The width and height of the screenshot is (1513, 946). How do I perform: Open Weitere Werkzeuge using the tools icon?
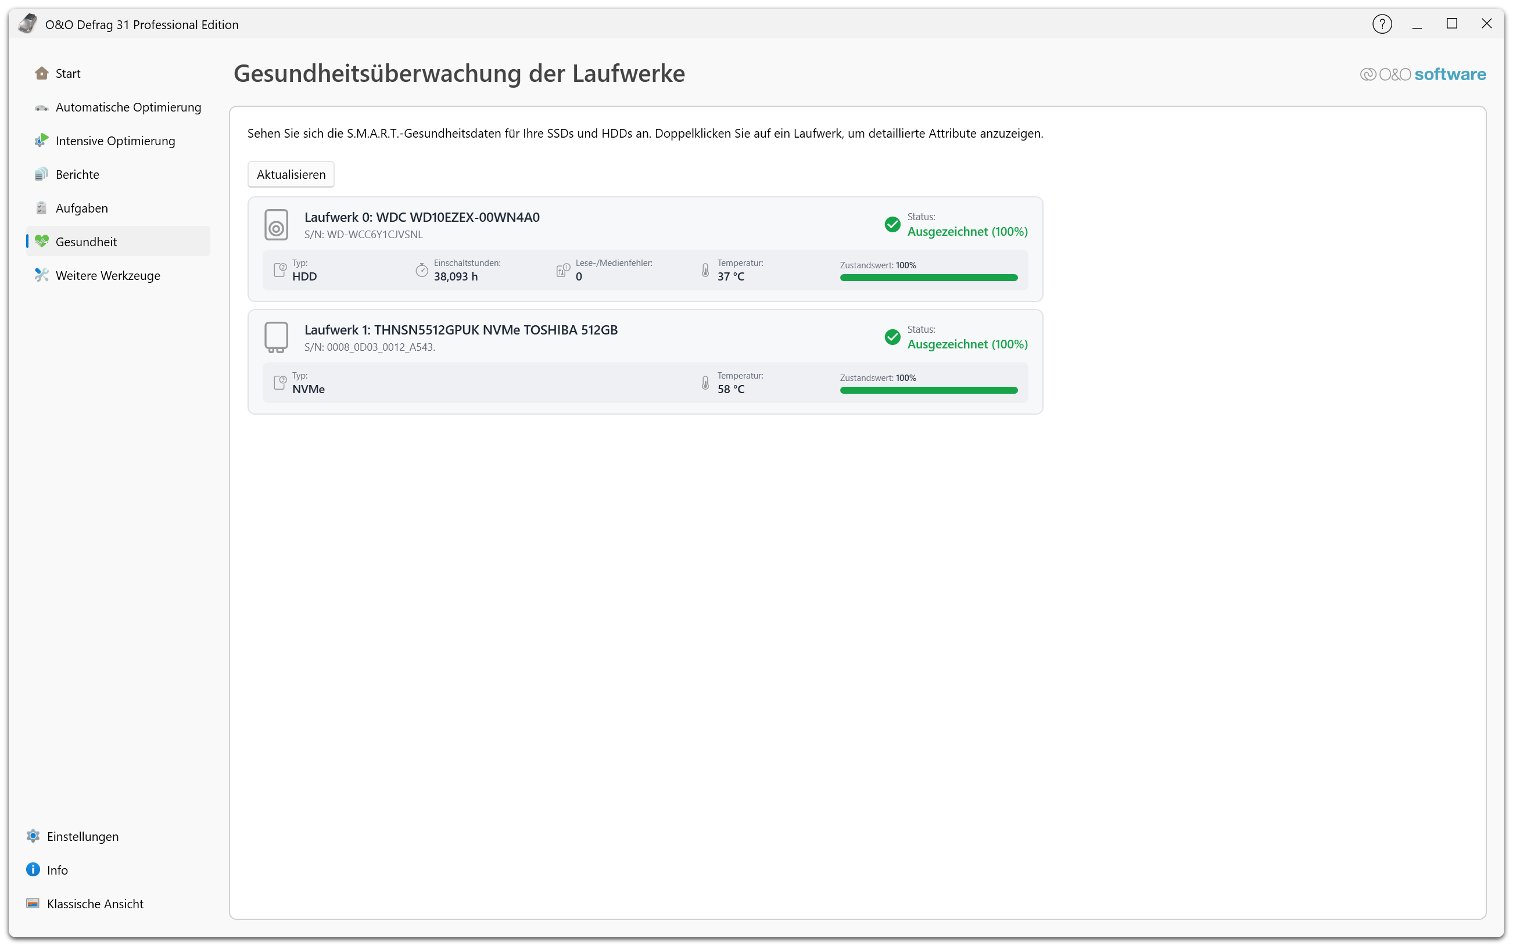pos(41,275)
